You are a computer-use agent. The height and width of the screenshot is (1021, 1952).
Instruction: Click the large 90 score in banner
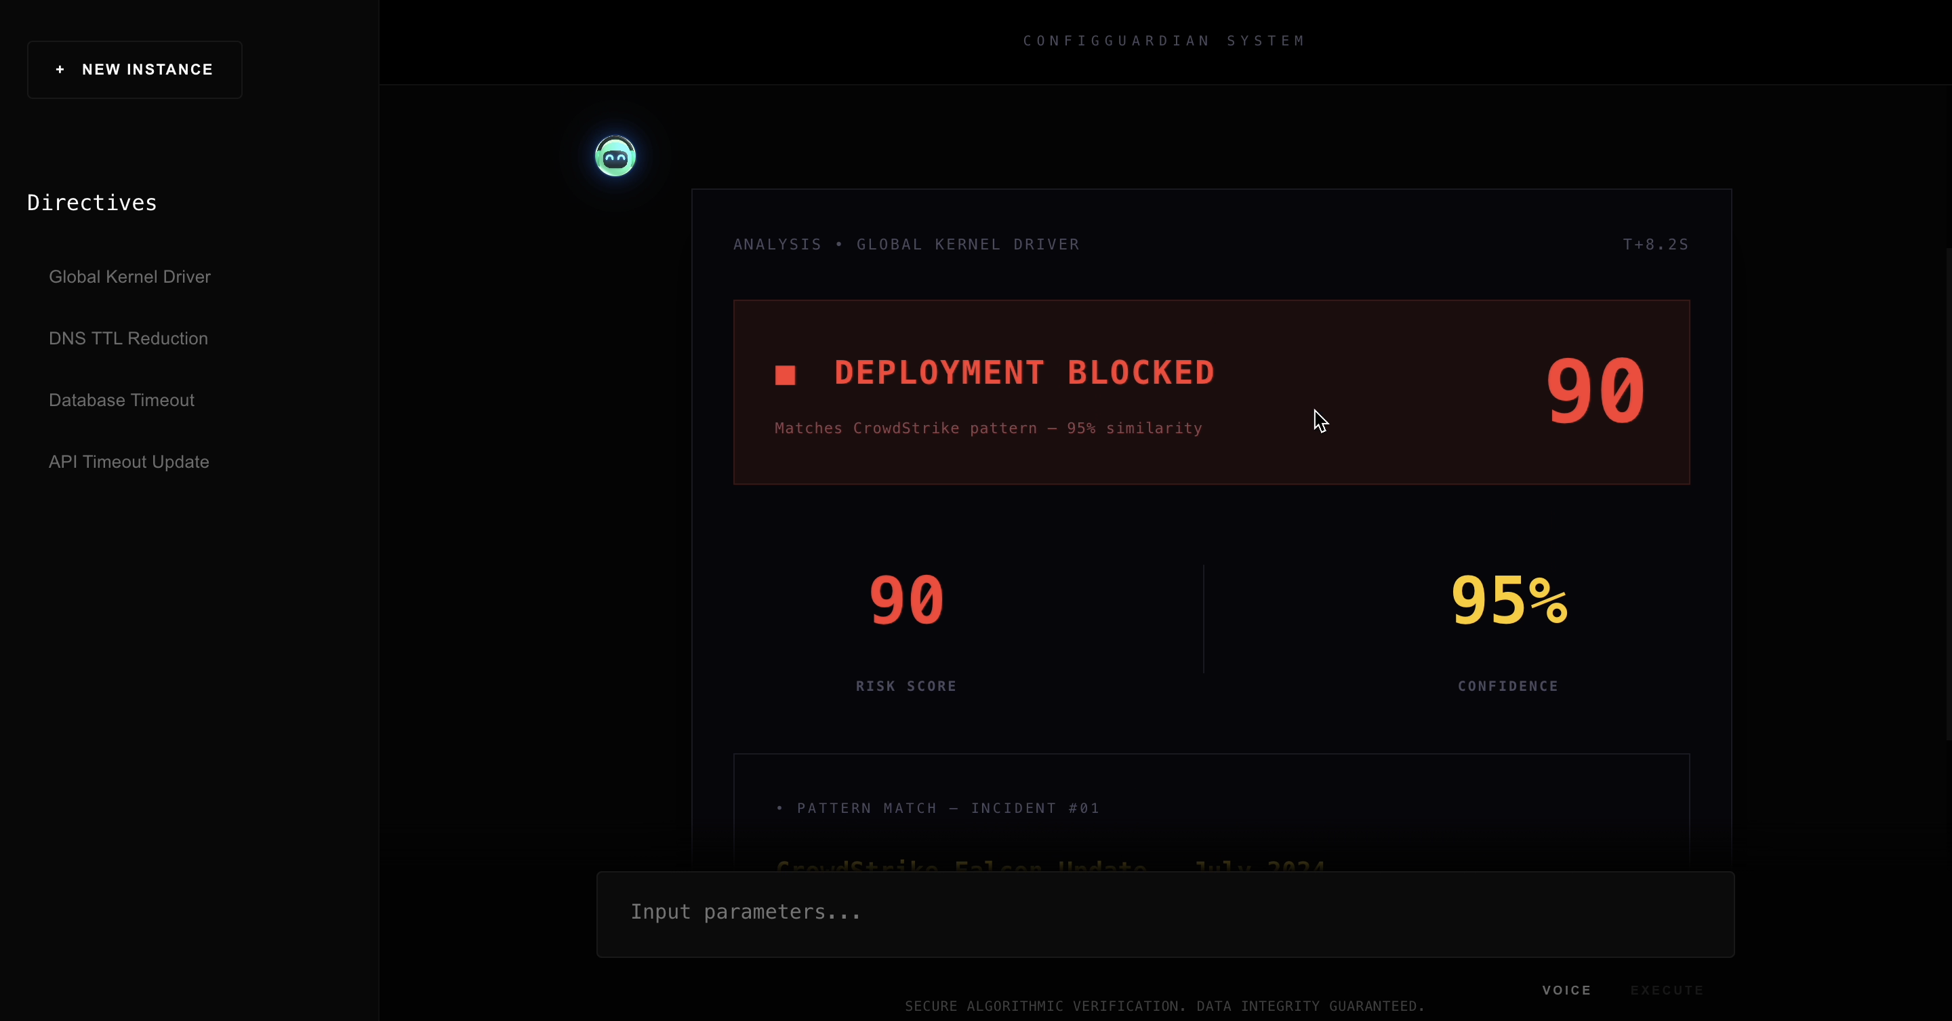(1595, 392)
